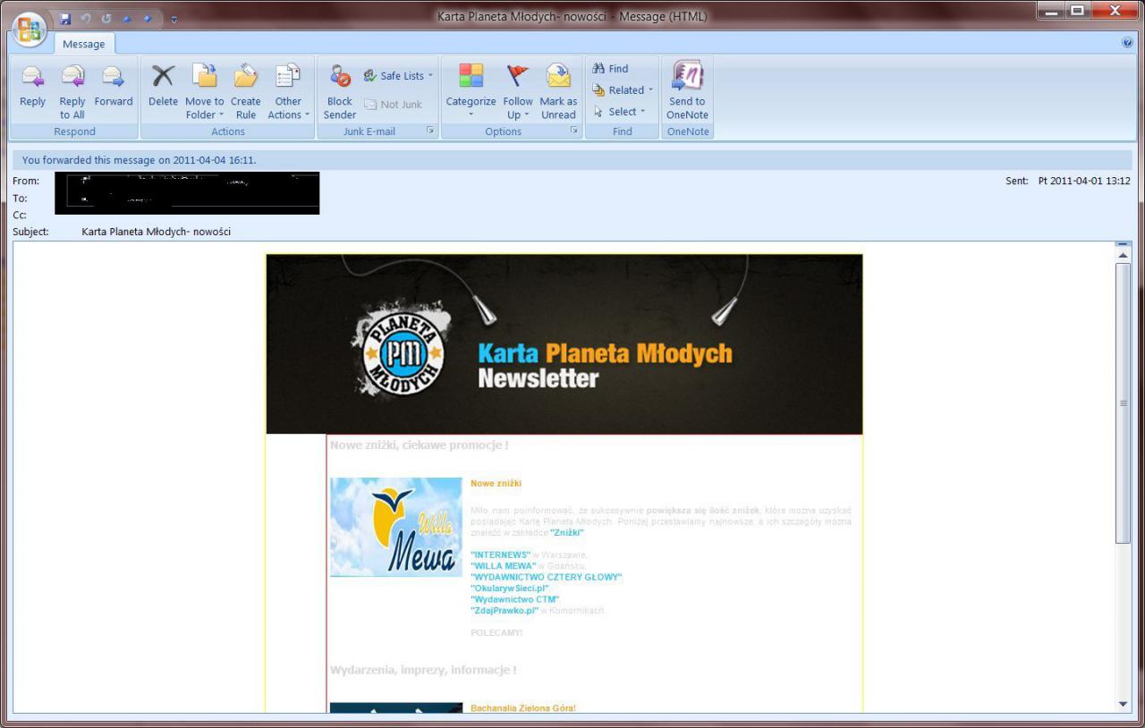Find text in the message

pos(610,69)
